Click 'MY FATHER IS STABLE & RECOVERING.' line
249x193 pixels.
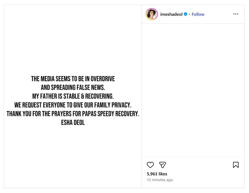tap(73, 96)
